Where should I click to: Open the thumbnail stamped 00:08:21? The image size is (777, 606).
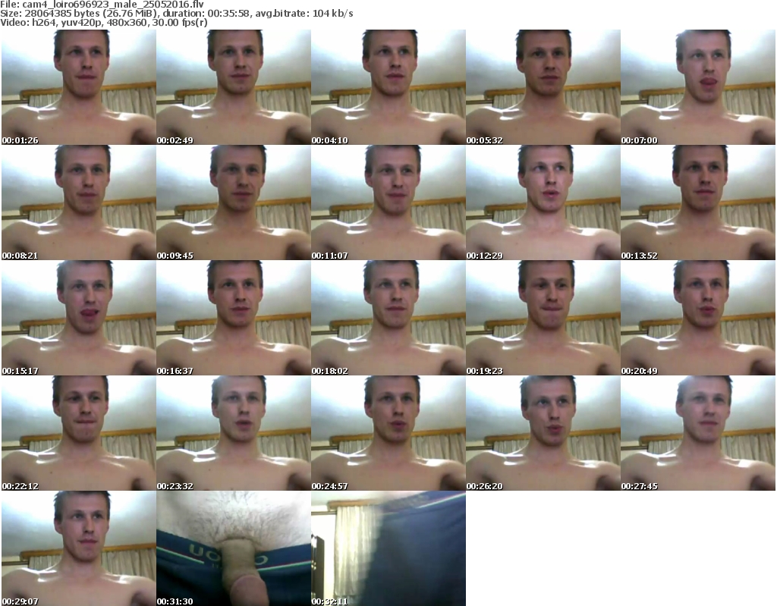[79, 203]
